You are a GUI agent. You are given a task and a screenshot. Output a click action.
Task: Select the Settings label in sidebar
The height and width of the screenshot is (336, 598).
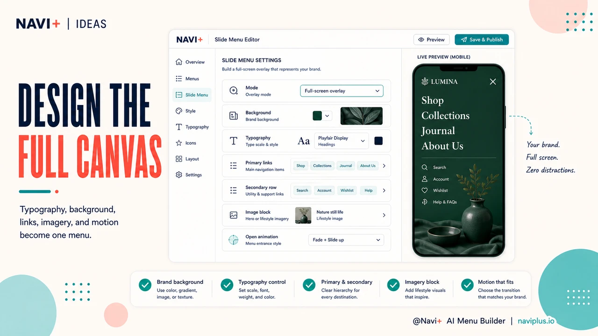193,175
